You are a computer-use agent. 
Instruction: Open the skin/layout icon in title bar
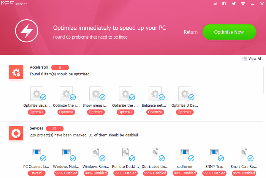[x=214, y=4]
